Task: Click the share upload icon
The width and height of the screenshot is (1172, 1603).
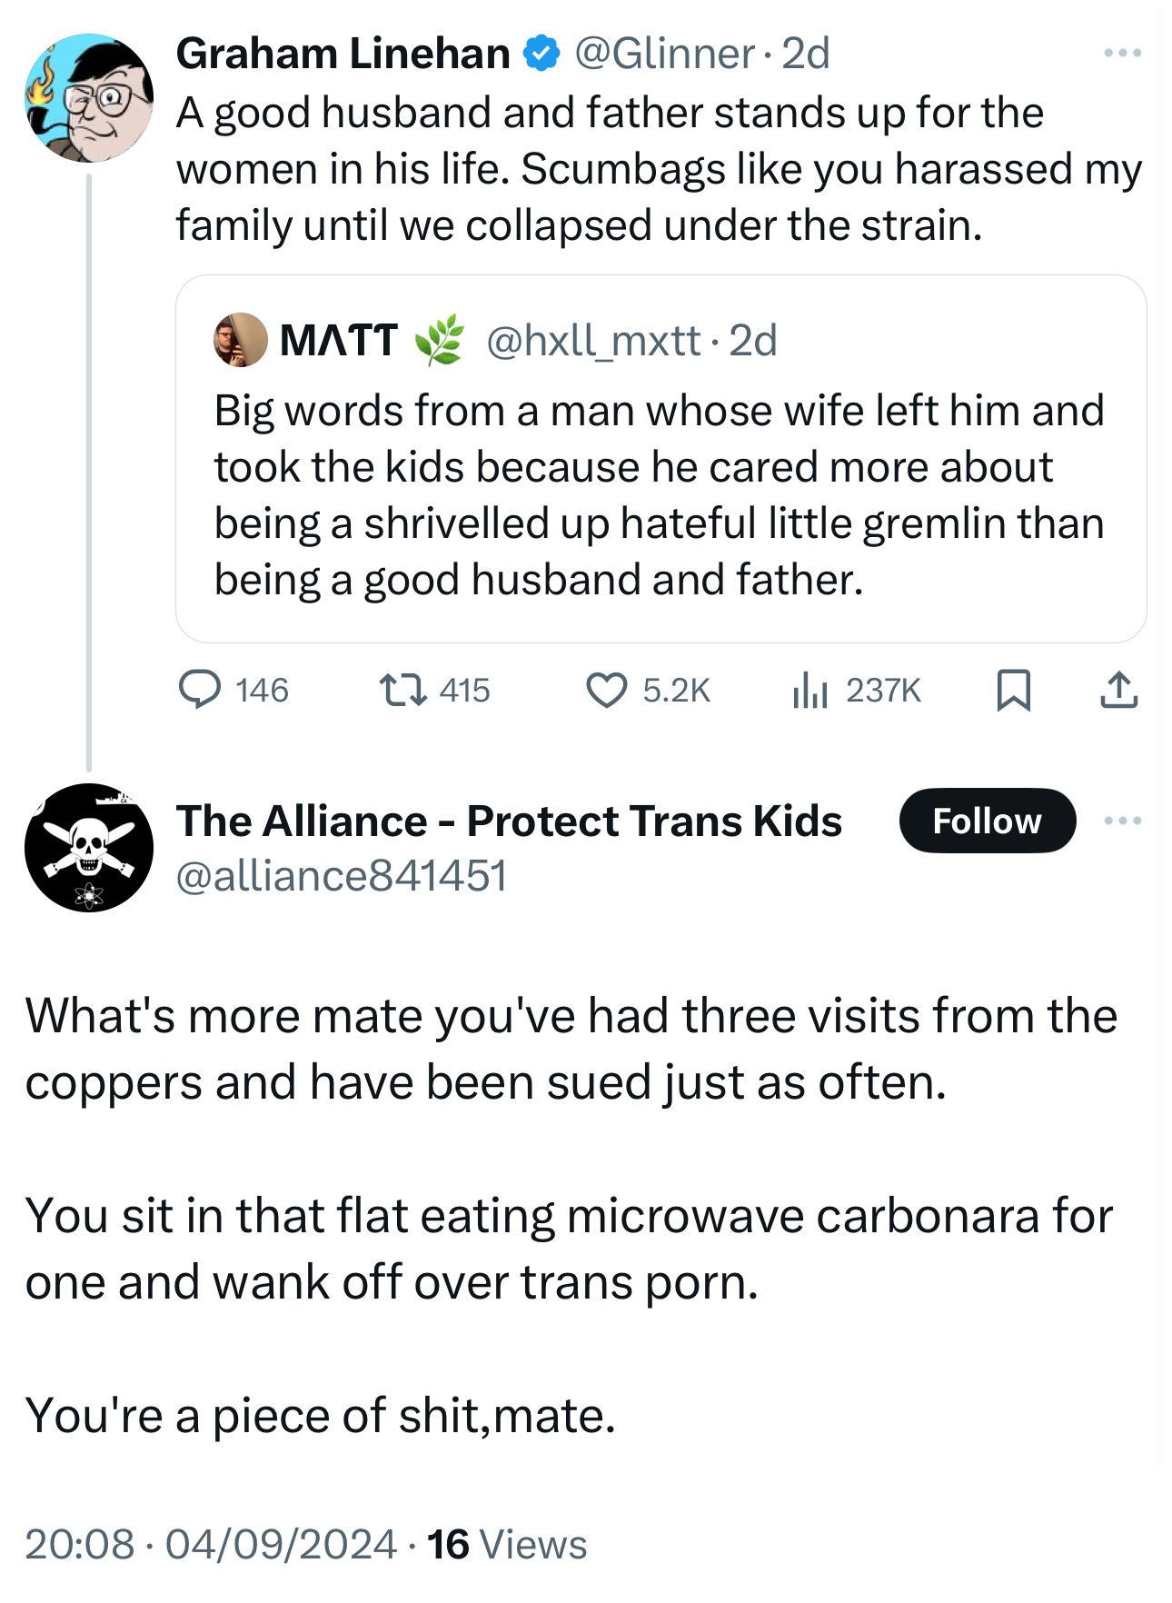Action: pos(1118,690)
